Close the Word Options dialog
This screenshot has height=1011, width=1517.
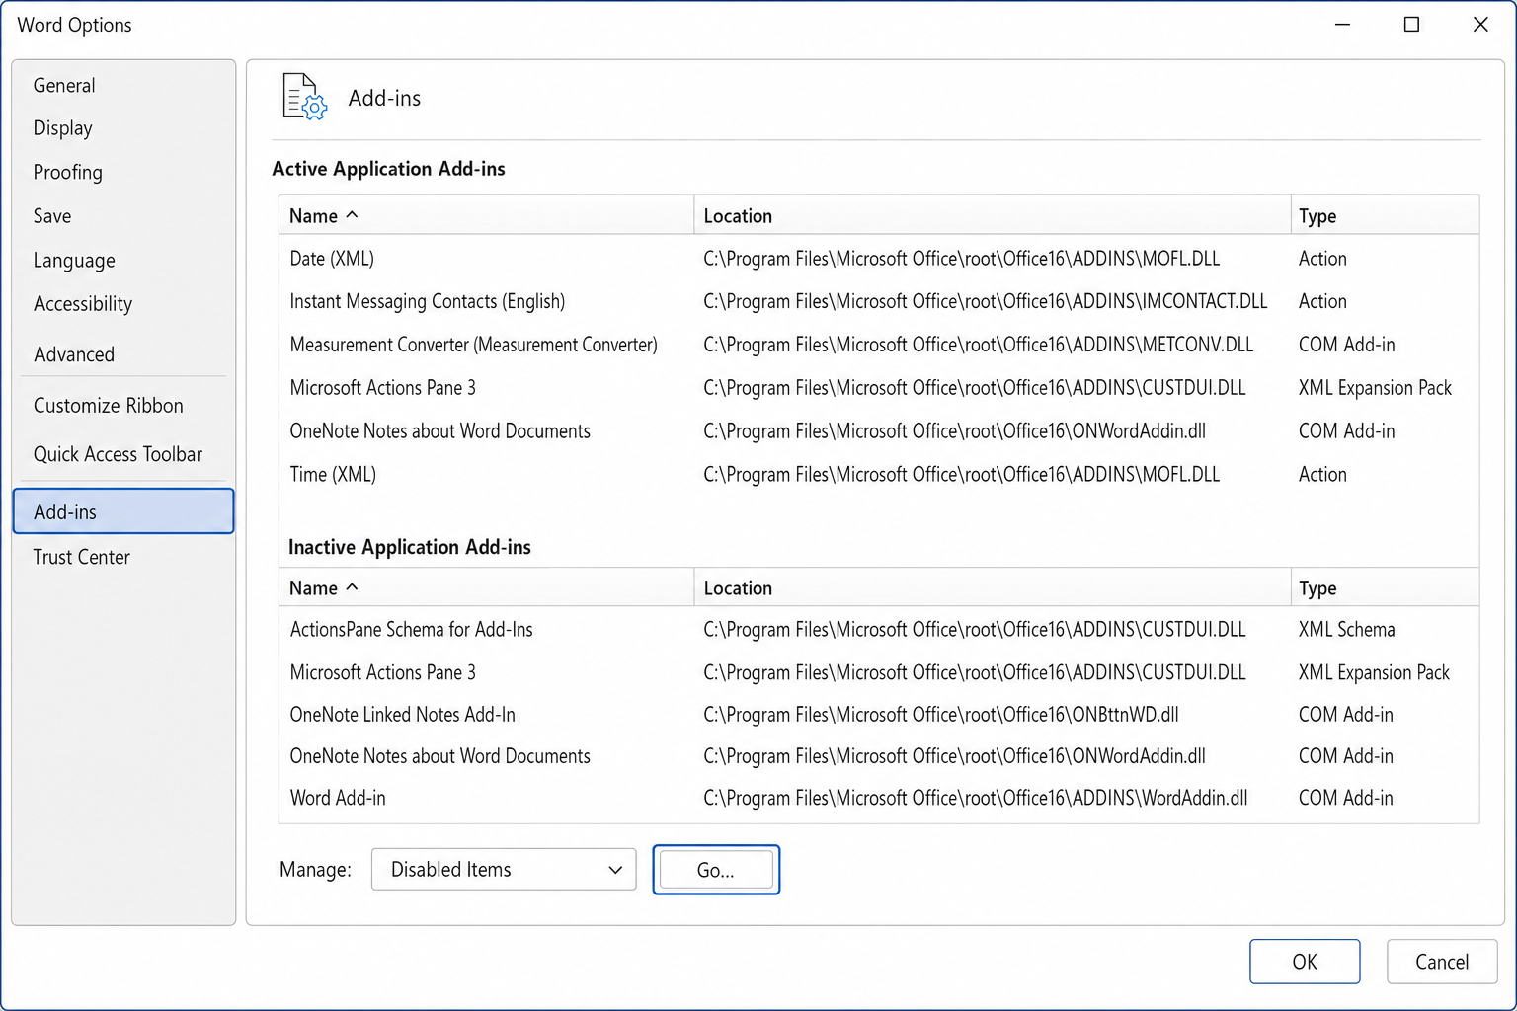[x=1479, y=25]
